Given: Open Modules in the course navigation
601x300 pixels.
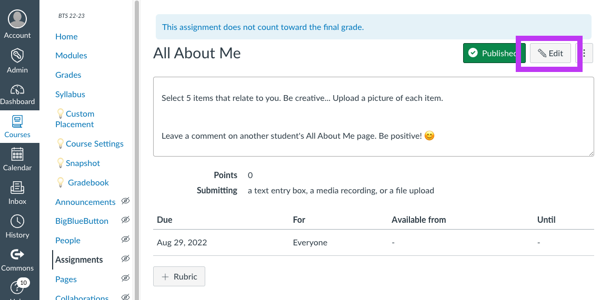Looking at the screenshot, I should (x=71, y=56).
